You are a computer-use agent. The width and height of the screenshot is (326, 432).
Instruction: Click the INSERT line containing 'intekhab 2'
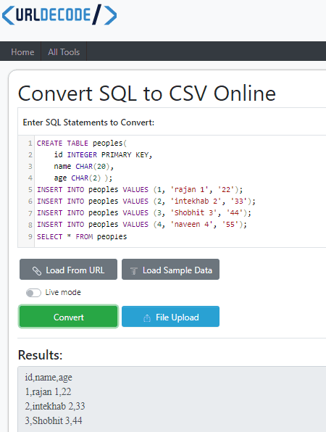coord(146,201)
